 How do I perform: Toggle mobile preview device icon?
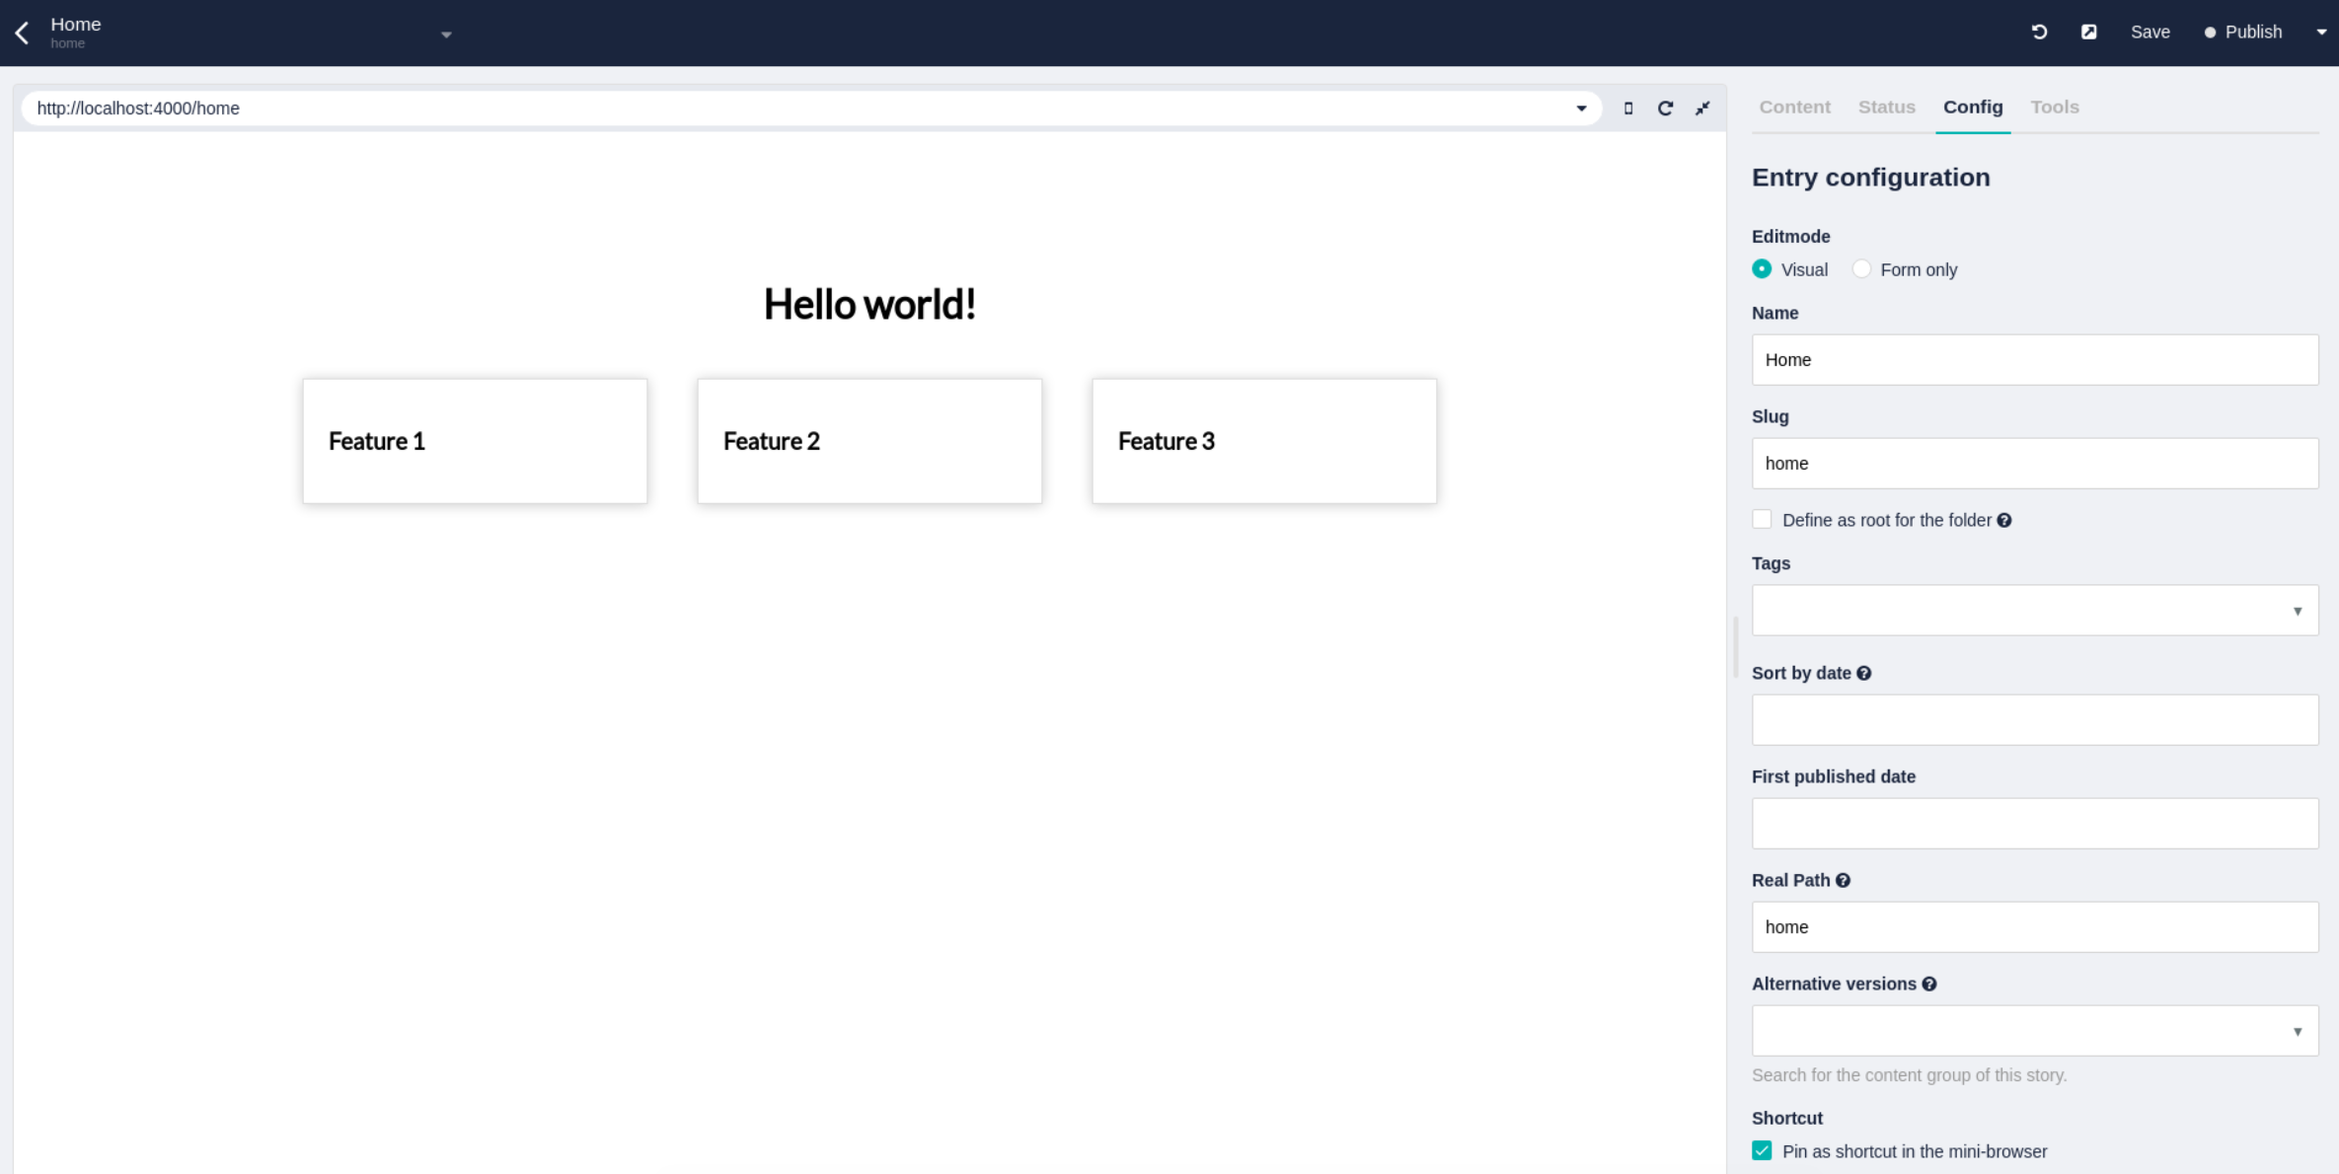point(1628,109)
